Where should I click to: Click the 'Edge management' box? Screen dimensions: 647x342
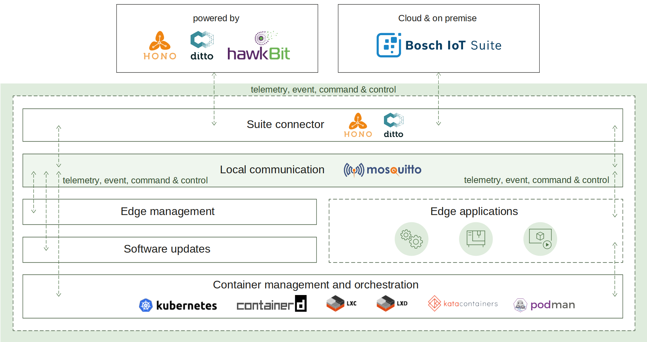(x=170, y=212)
